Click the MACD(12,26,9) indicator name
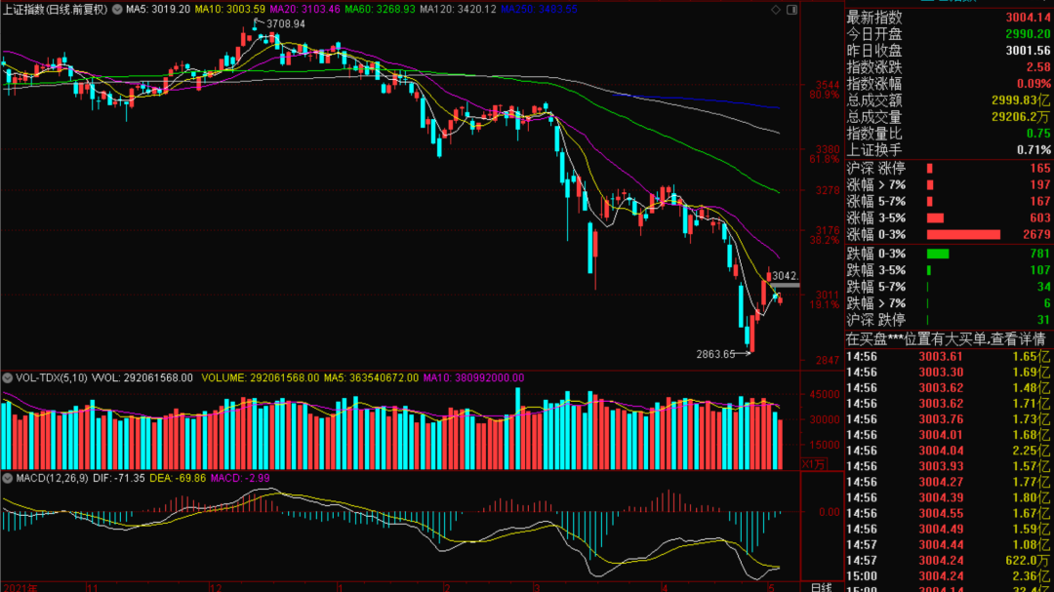 45,478
